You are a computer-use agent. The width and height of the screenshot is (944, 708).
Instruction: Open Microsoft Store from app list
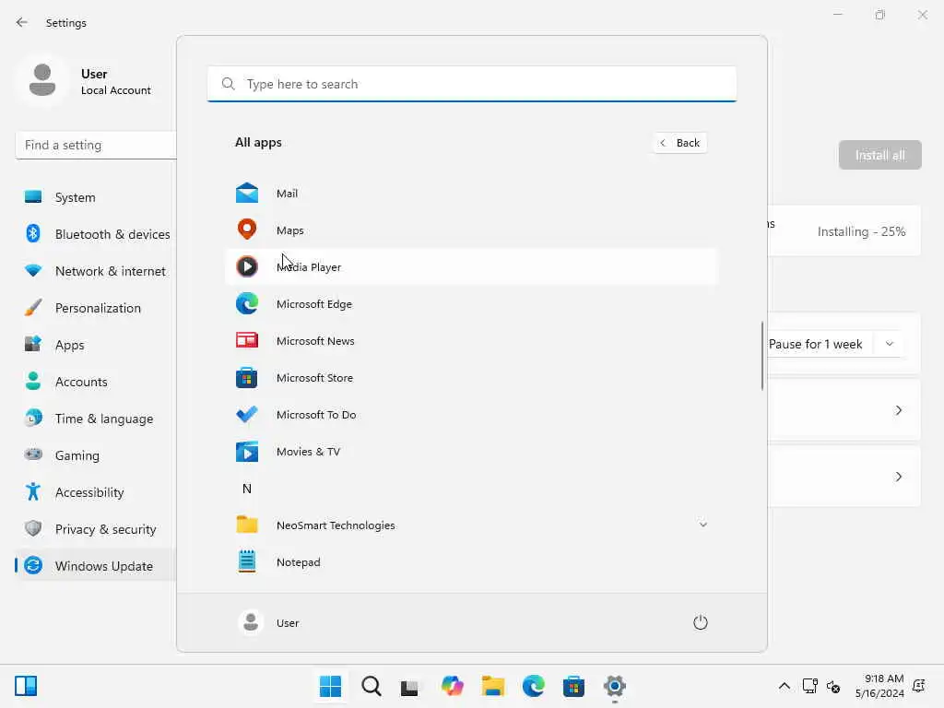(471, 377)
